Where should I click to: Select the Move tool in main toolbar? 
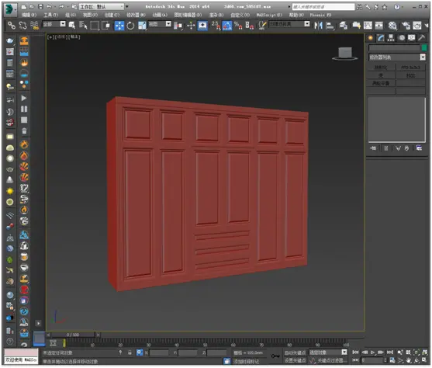click(119, 26)
